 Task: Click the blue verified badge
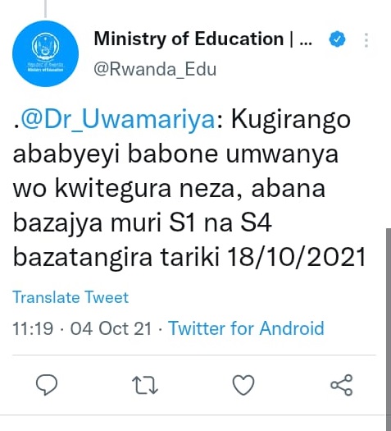337,39
